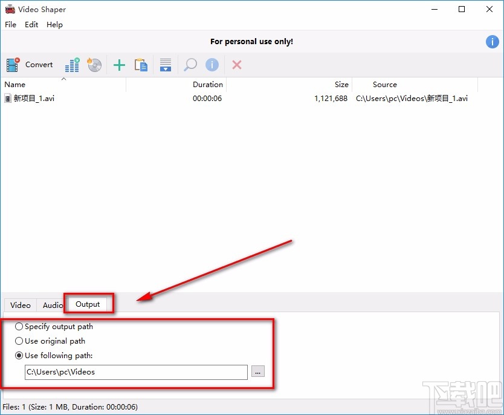Image resolution: width=504 pixels, height=415 pixels.
Task: Remove the file with the red X icon
Action: [236, 65]
